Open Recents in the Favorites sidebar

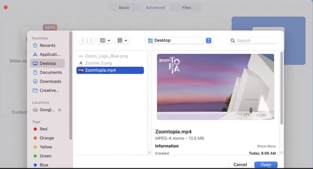[x=47, y=46]
